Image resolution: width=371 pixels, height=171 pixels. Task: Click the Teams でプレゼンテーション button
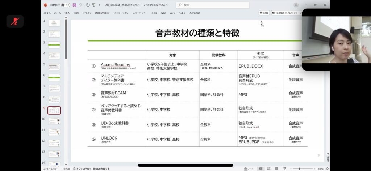[x=287, y=13]
